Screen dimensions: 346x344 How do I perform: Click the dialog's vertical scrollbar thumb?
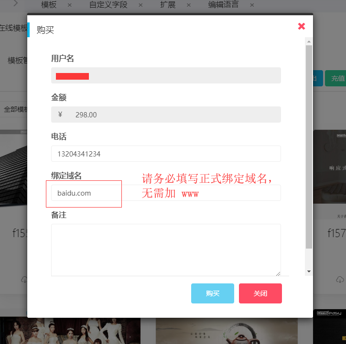309,143
